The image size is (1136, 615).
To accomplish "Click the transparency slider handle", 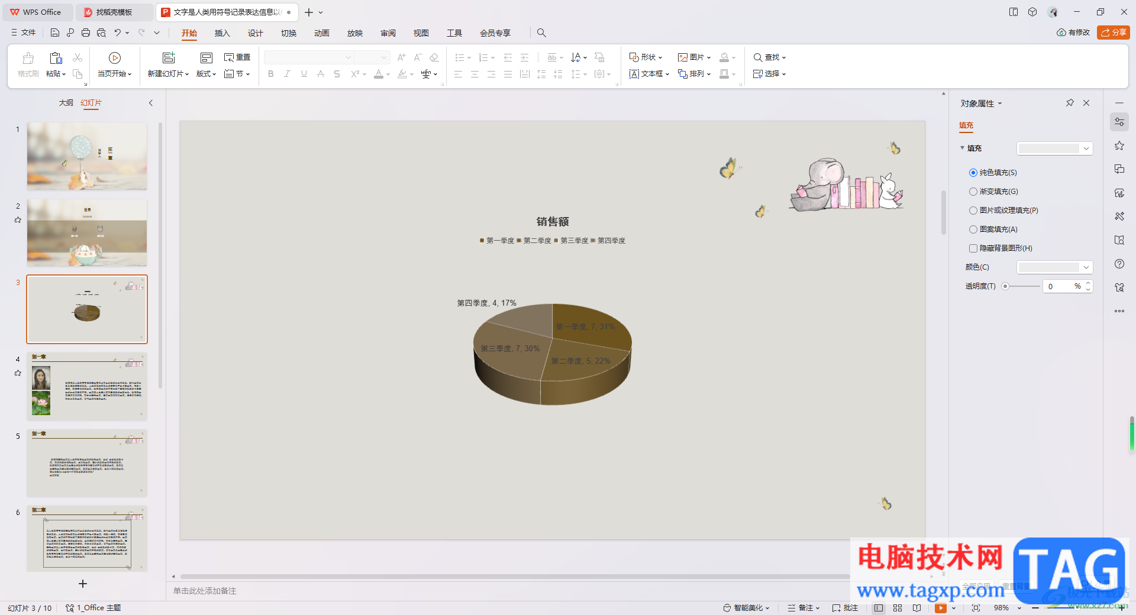I will coord(1005,286).
